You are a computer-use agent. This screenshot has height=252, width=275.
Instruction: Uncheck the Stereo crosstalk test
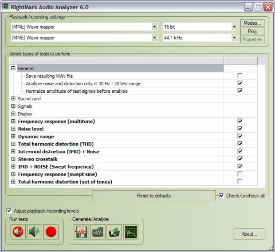[240, 159]
